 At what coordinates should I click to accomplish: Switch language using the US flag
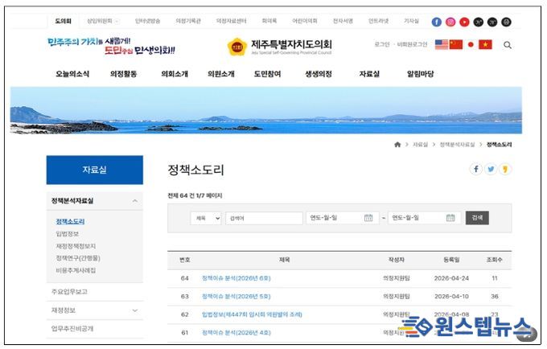coord(442,45)
